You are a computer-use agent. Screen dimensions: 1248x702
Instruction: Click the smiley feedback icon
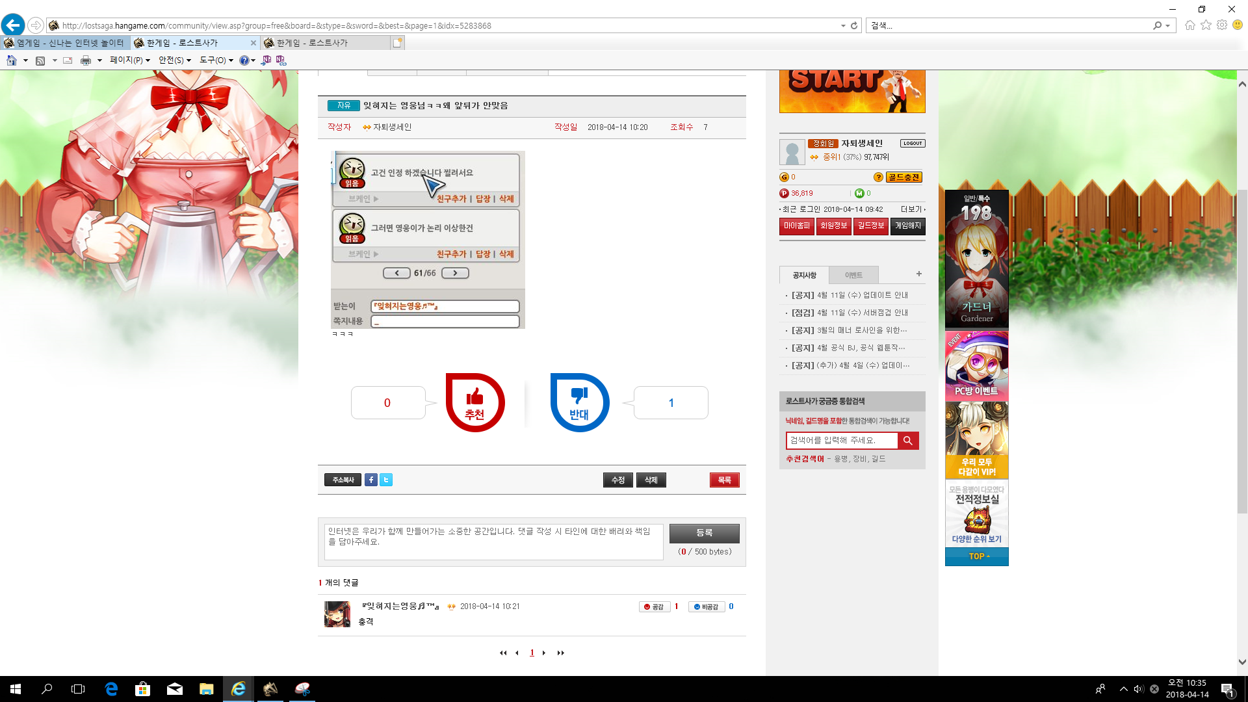[x=1238, y=25]
